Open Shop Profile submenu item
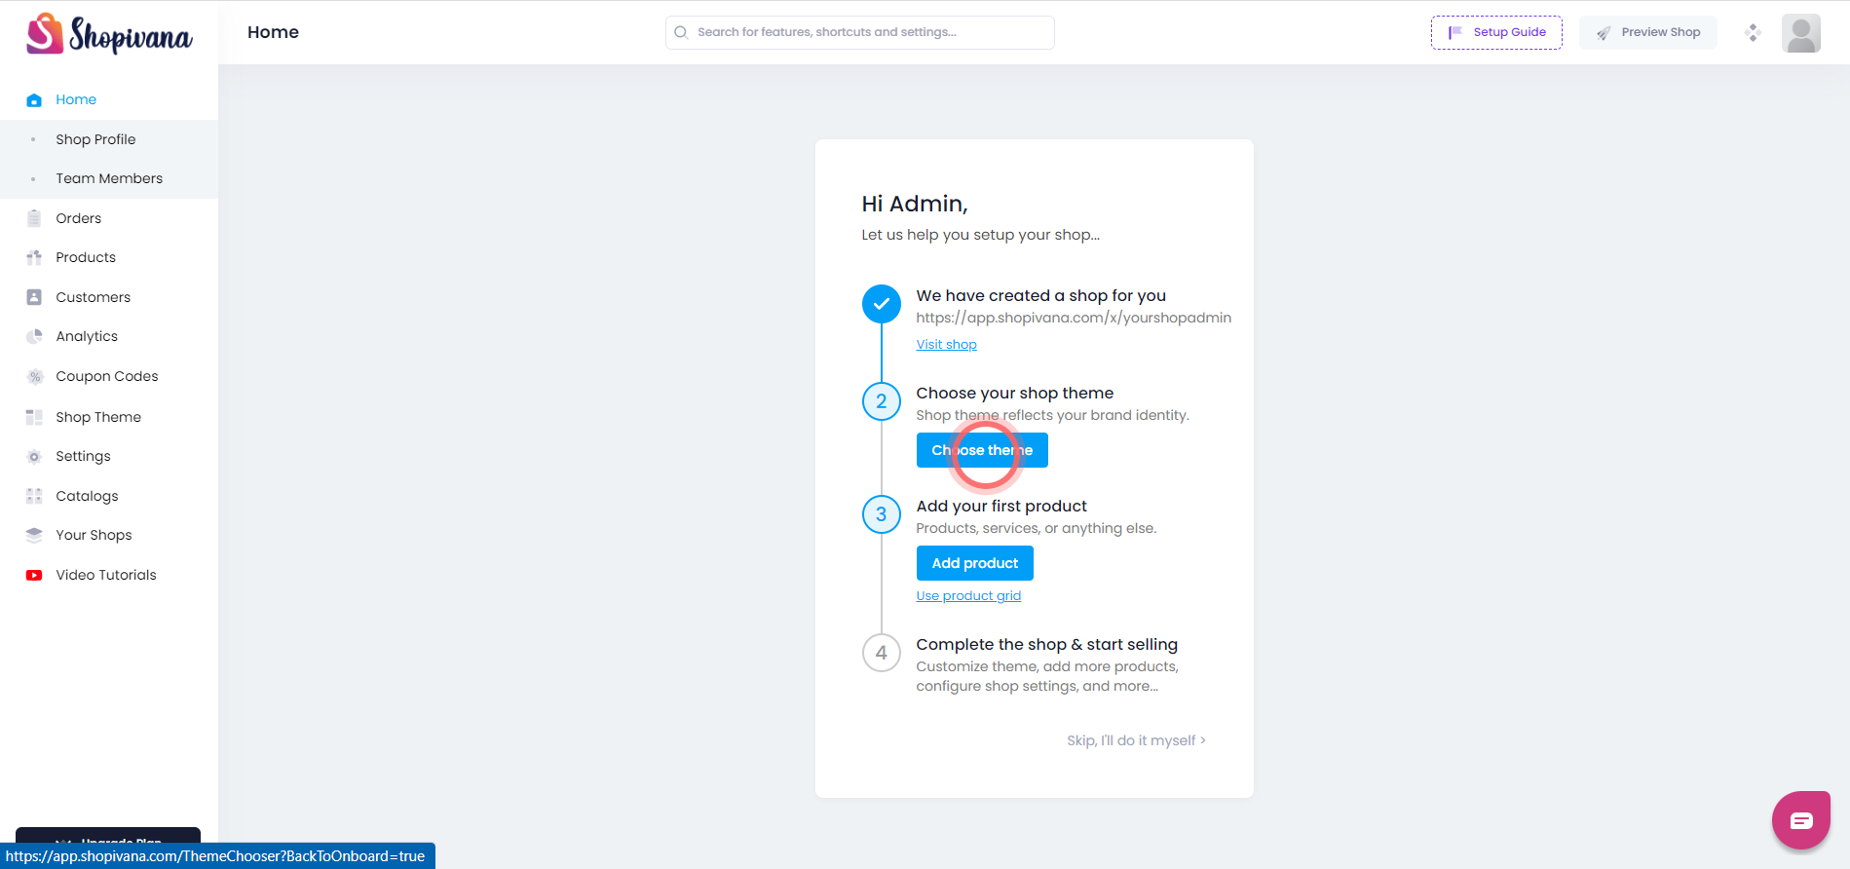This screenshot has height=869, width=1850. (x=95, y=139)
